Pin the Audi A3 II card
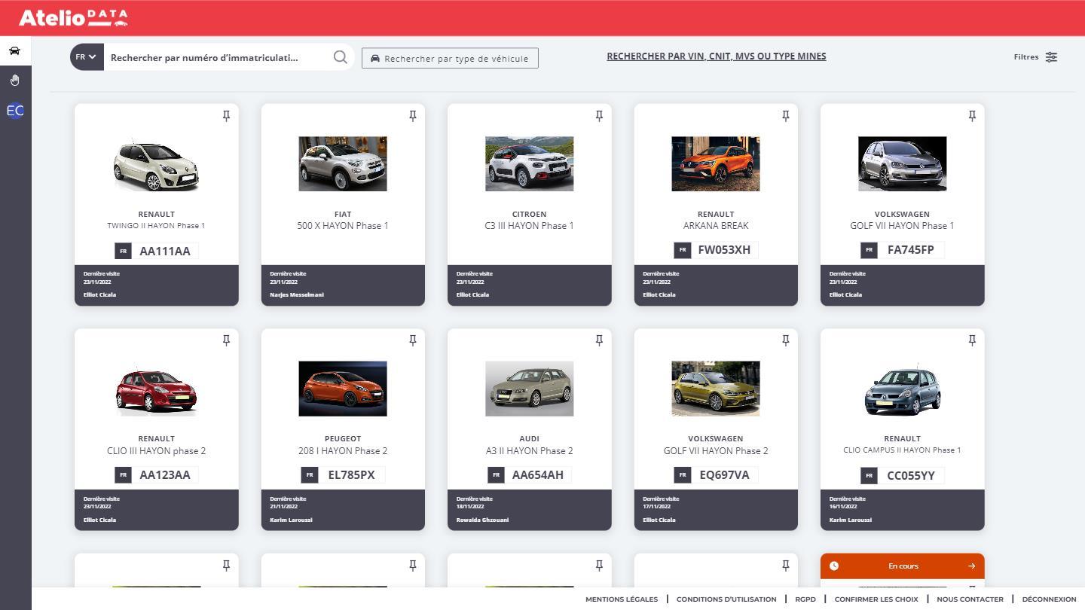The image size is (1085, 610). (599, 340)
